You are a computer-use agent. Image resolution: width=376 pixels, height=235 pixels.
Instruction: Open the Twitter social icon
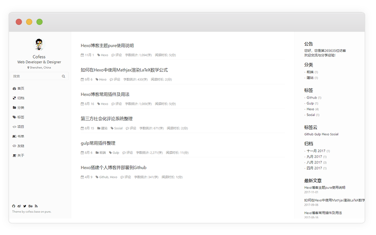click(25, 206)
